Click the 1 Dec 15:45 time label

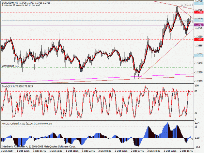click(39, 151)
